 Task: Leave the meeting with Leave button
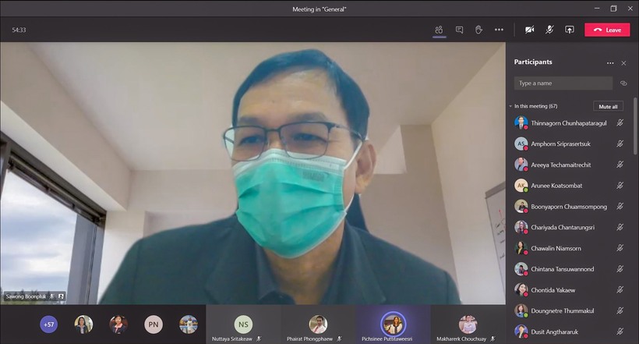click(607, 30)
